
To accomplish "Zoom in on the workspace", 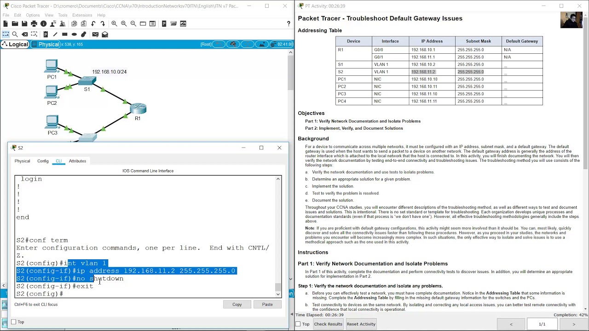I will click(x=114, y=23).
